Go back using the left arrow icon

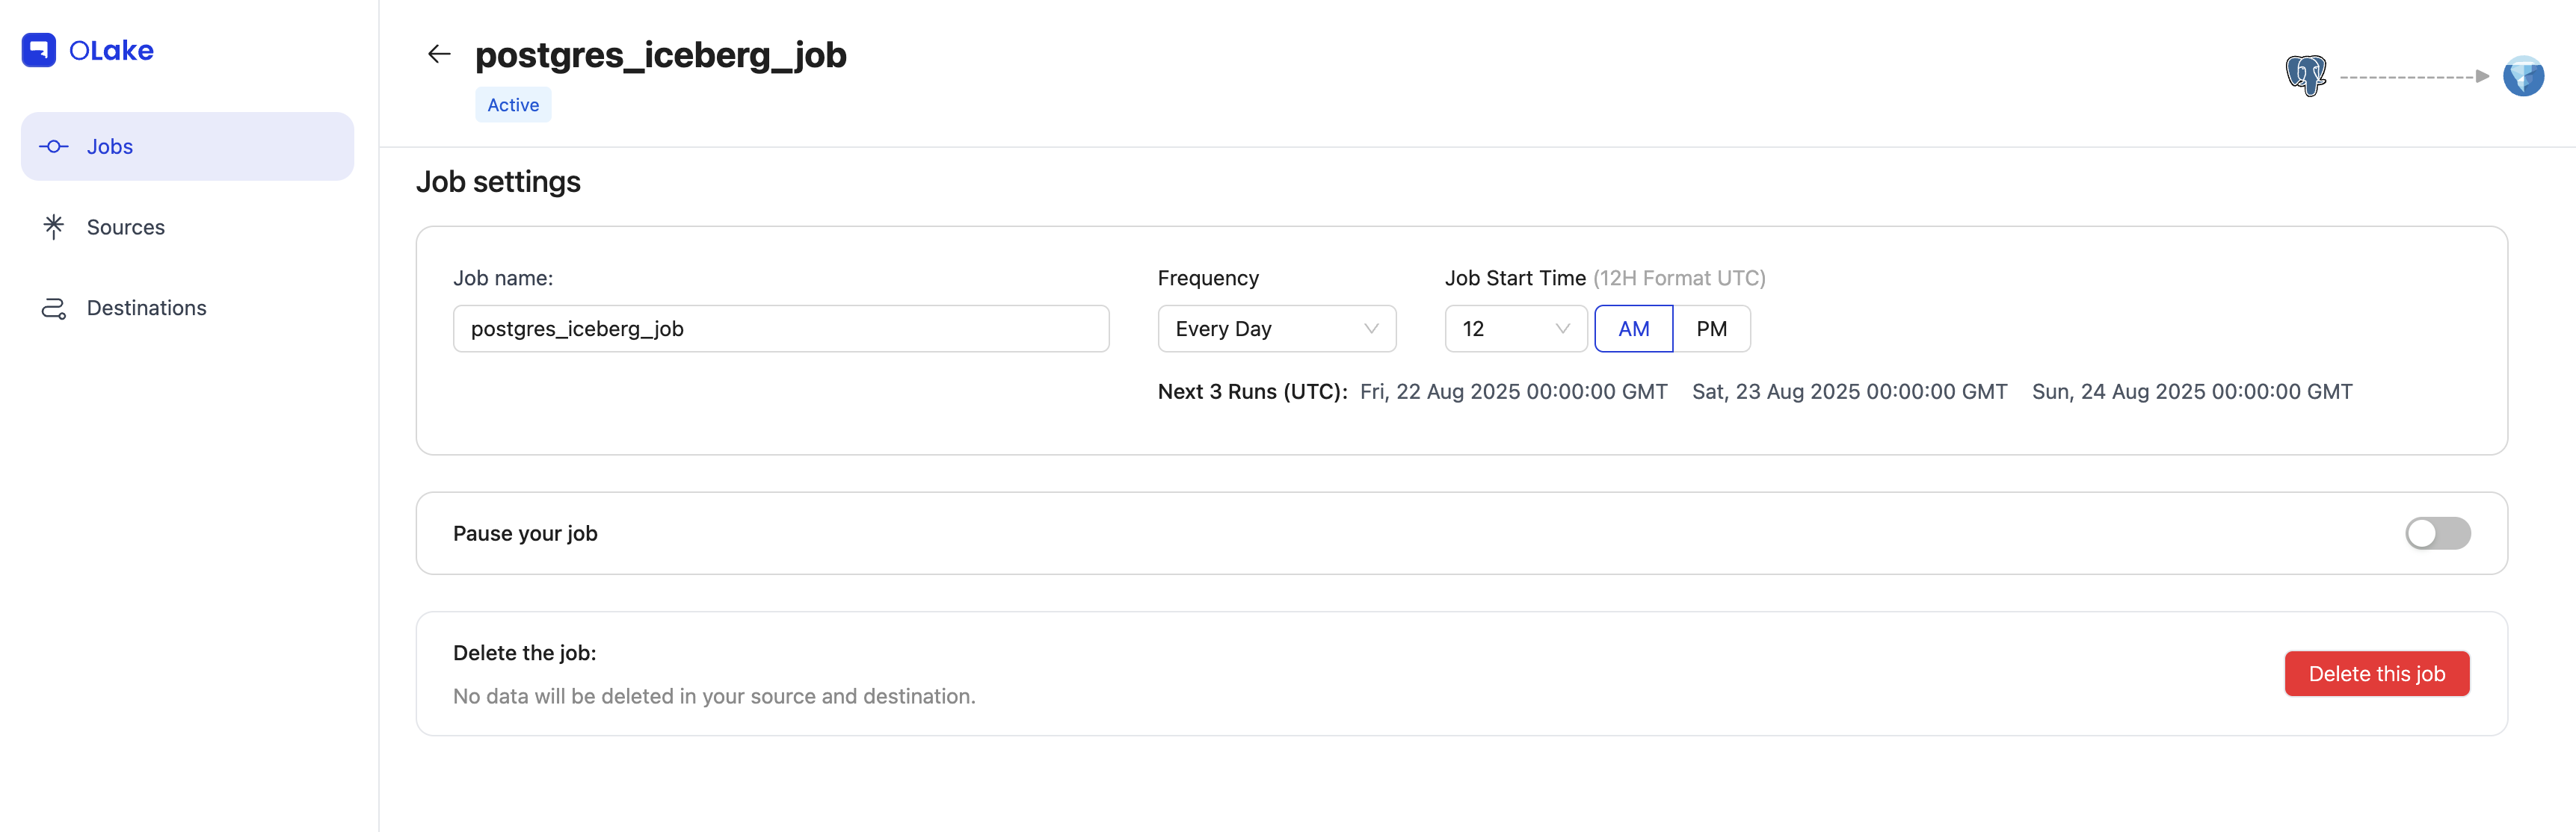click(x=439, y=54)
